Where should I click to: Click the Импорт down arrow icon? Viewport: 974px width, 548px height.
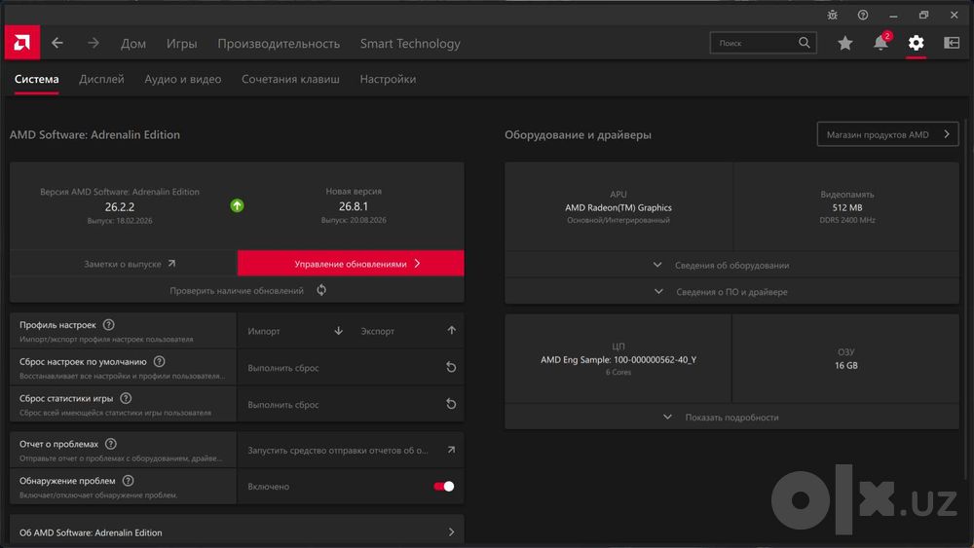point(339,331)
